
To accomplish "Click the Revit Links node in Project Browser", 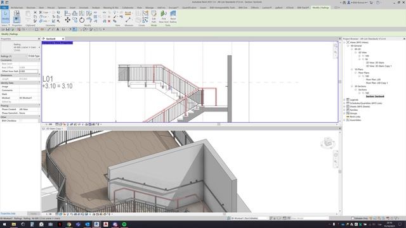I will point(355,117).
